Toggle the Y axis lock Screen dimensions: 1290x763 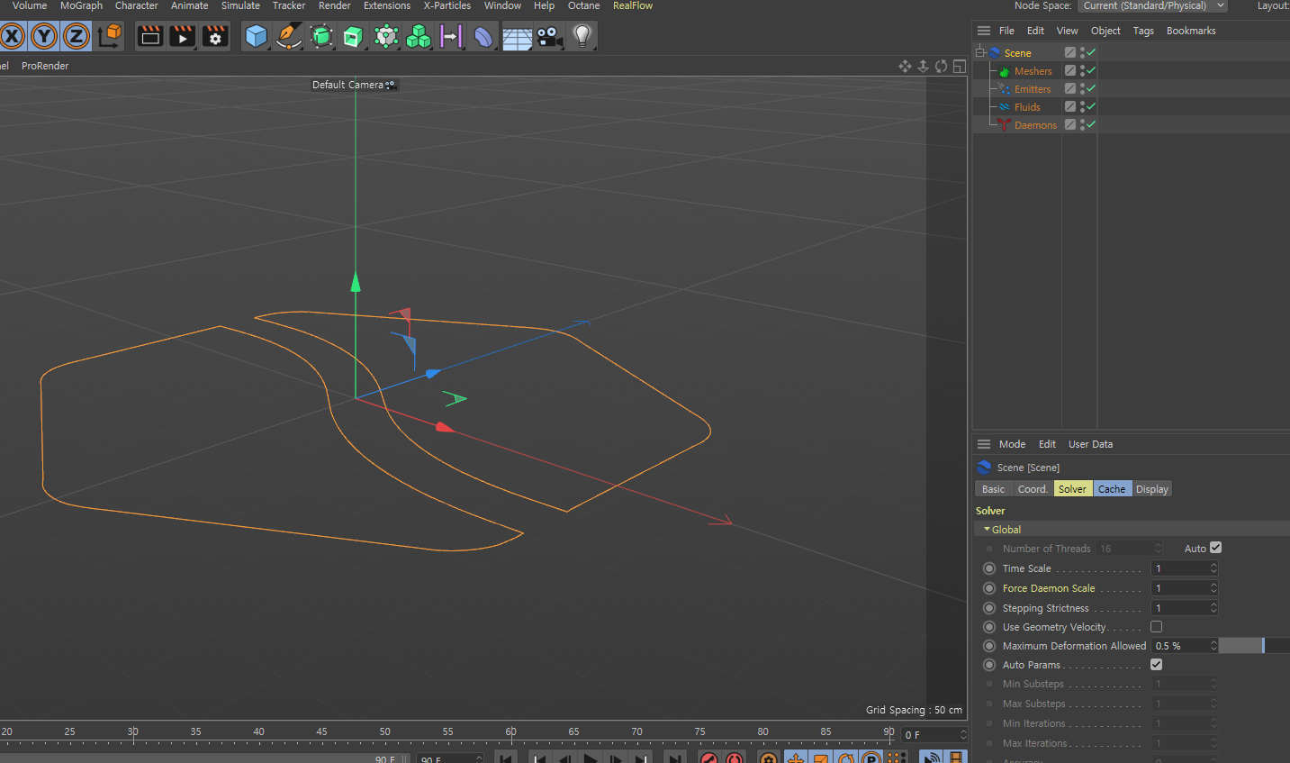click(44, 36)
